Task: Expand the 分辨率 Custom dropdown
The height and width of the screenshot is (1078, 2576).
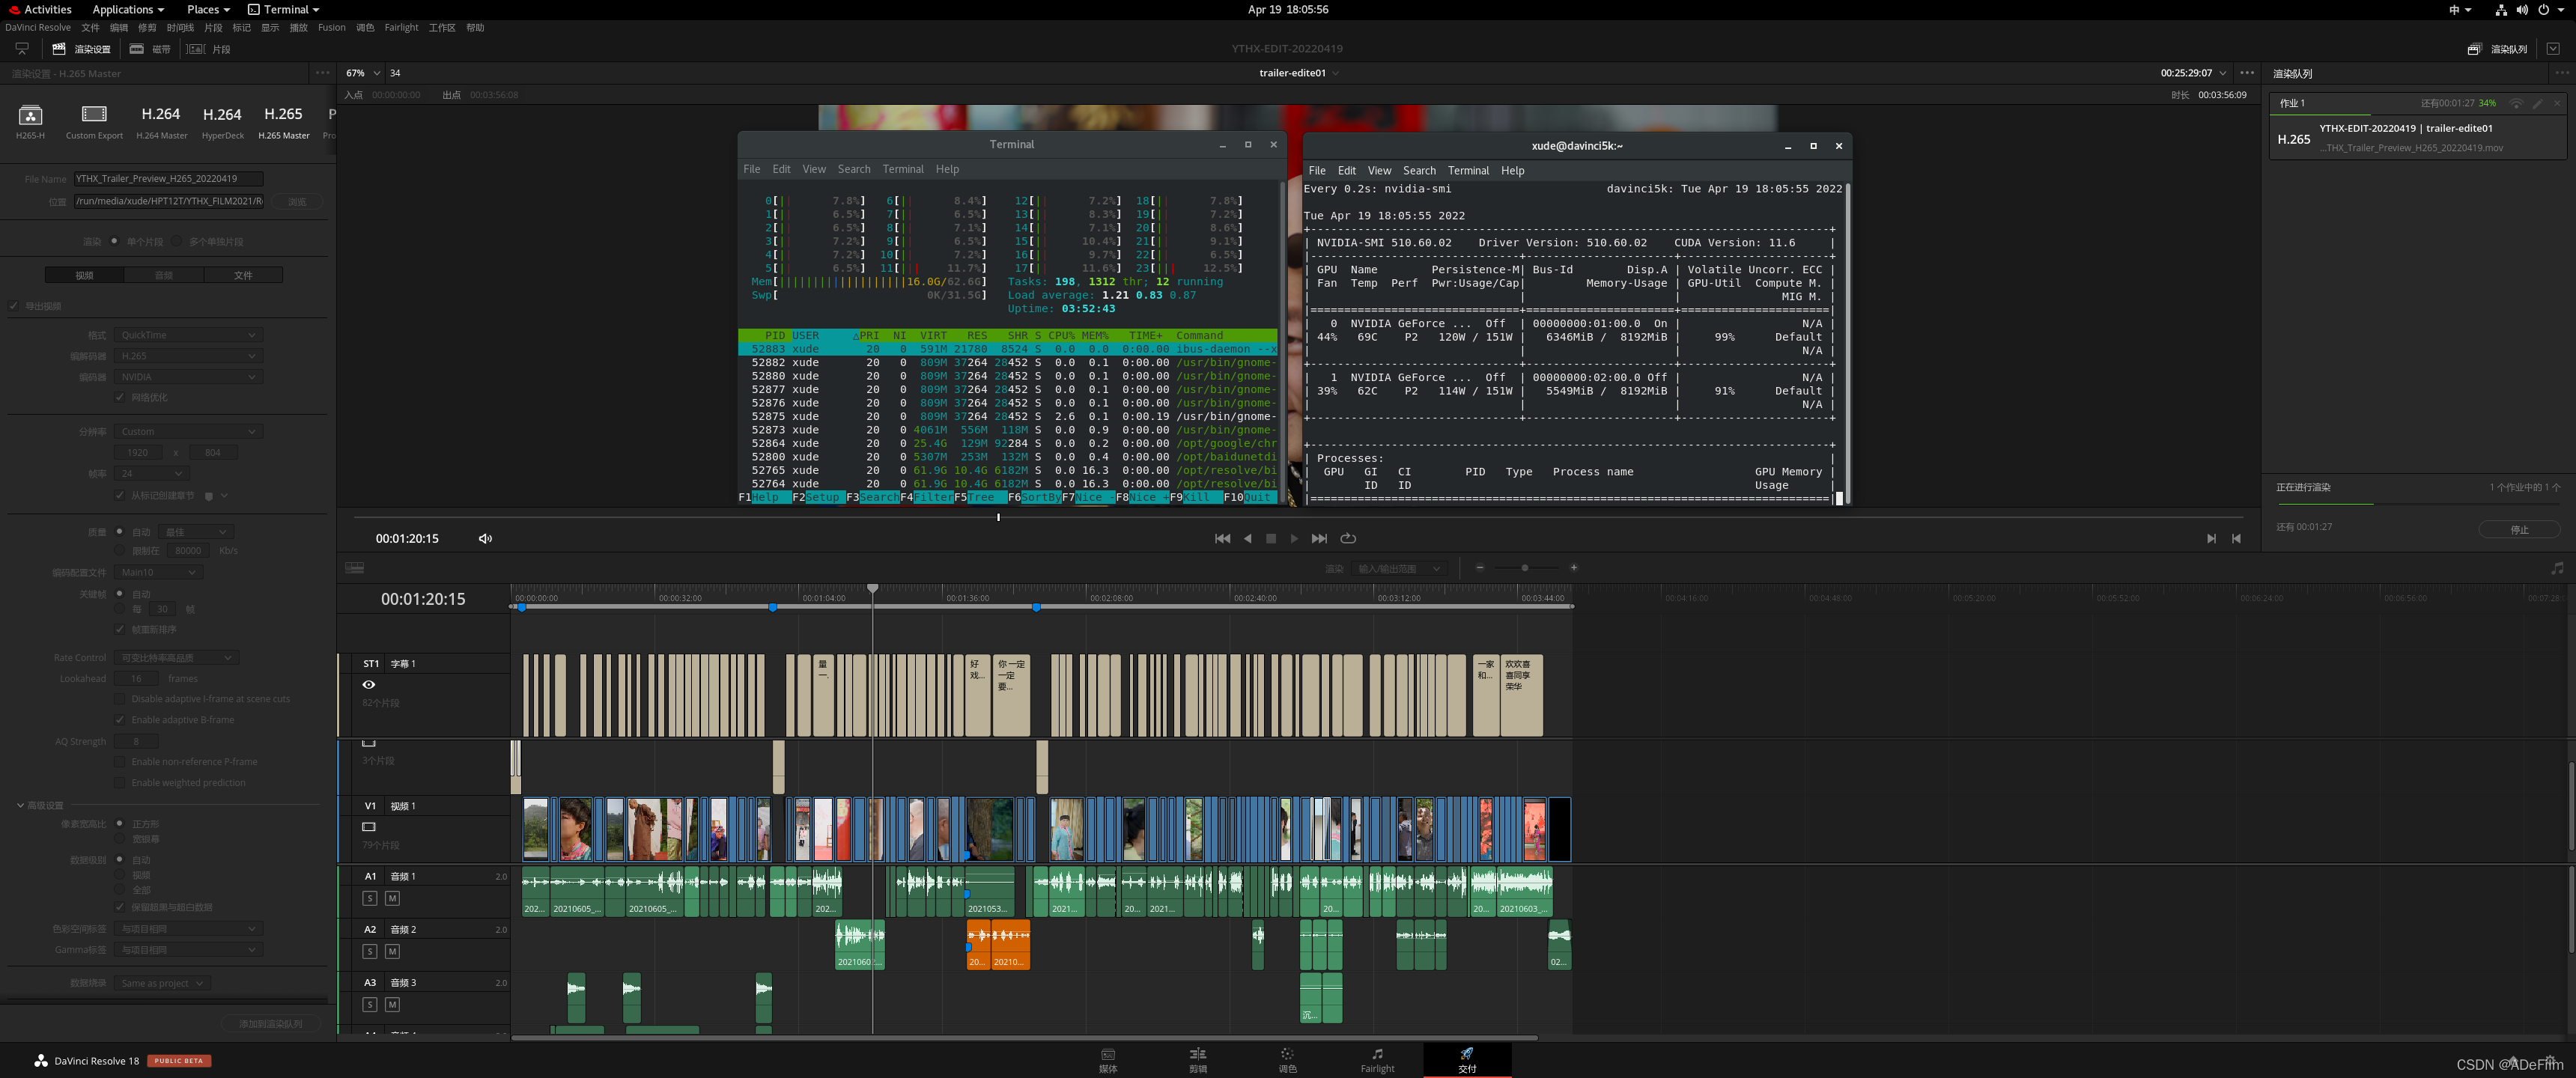Action: click(x=188, y=432)
